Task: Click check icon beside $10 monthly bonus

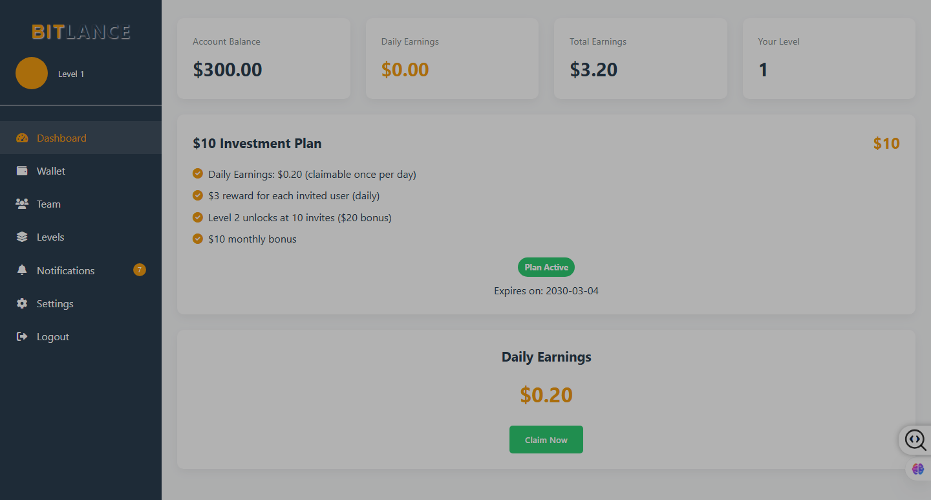Action: (198, 239)
